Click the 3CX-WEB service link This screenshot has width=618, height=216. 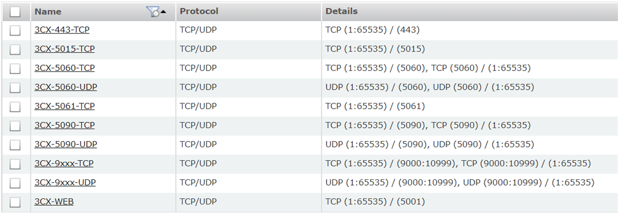click(54, 202)
